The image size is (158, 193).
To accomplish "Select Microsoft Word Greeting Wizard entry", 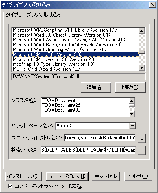I will [75, 50].
